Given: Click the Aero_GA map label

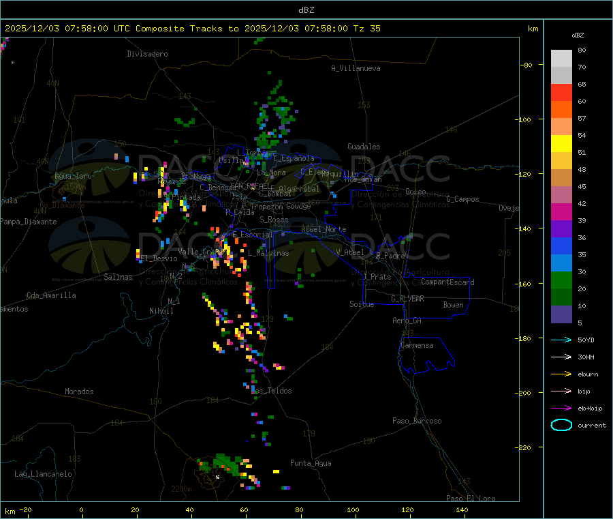Looking at the screenshot, I should (x=407, y=321).
